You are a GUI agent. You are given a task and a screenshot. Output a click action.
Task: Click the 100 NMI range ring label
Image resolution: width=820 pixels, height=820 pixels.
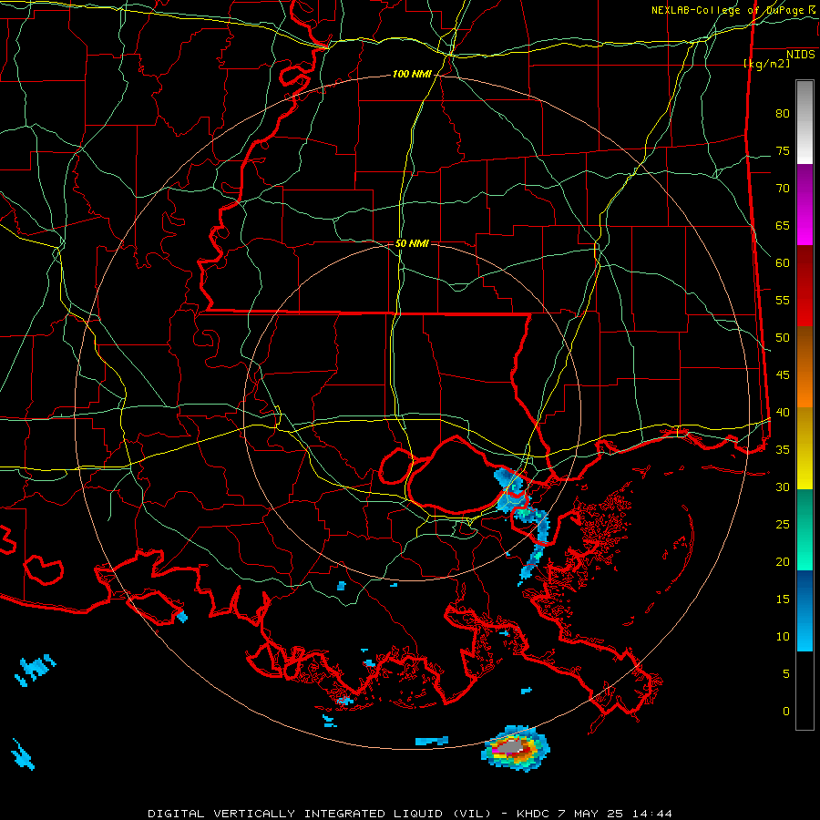[412, 75]
